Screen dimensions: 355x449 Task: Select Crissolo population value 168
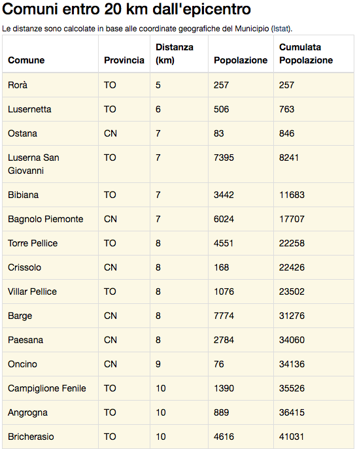click(x=221, y=267)
